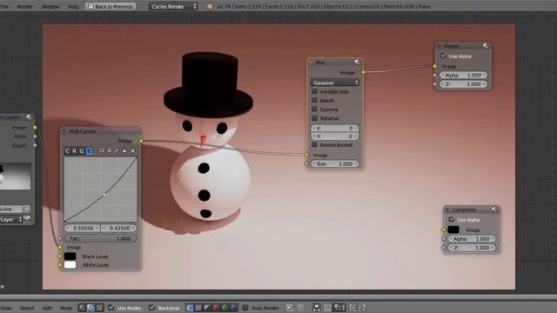Screen dimensions: 557x313
Task: Collapse the Viewer node with its triangle
Action: [439, 46]
